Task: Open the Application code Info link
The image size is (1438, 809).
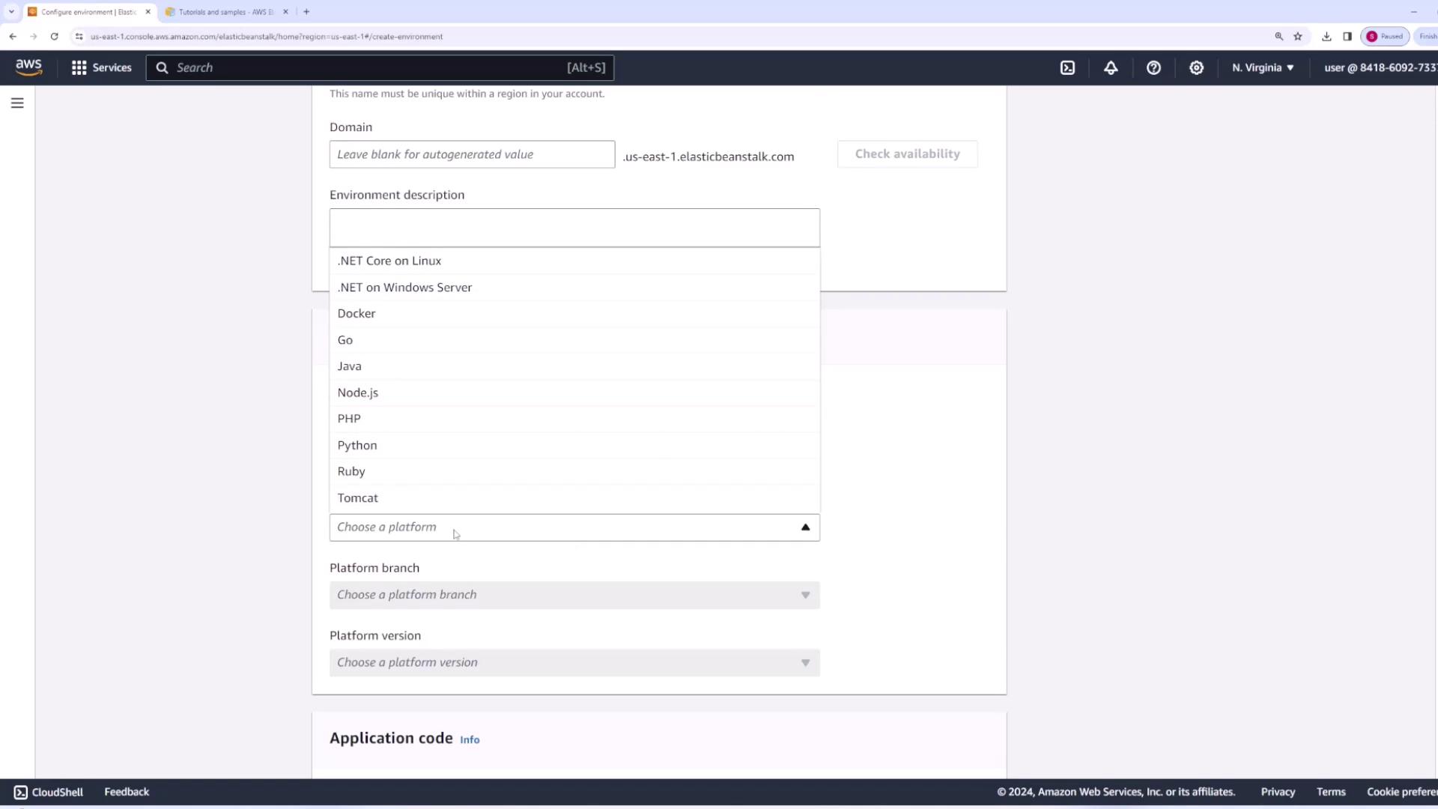Action: pyautogui.click(x=470, y=739)
